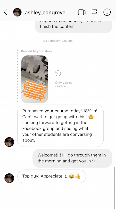Tap the expired story clock icon
This screenshot has width=116, height=209.
pos(58,73)
